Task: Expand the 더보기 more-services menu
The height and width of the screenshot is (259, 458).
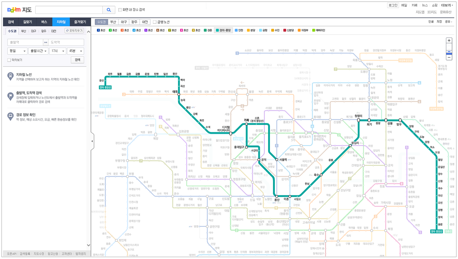Action: click(447, 5)
